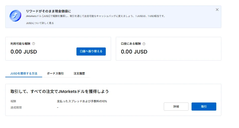This screenshot has height=128, width=239.
Task: Click the 支払ったスプレッドおよび手数料の10% text
Action: pyautogui.click(x=82, y=101)
